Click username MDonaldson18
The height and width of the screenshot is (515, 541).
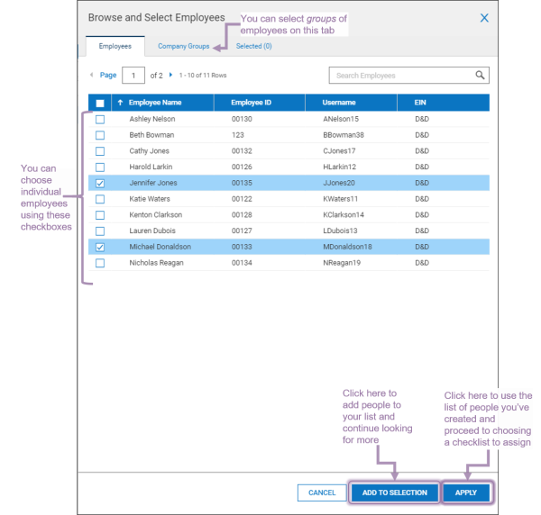(x=347, y=247)
